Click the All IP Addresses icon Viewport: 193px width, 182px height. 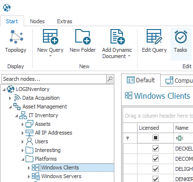pyautogui.click(x=29, y=133)
